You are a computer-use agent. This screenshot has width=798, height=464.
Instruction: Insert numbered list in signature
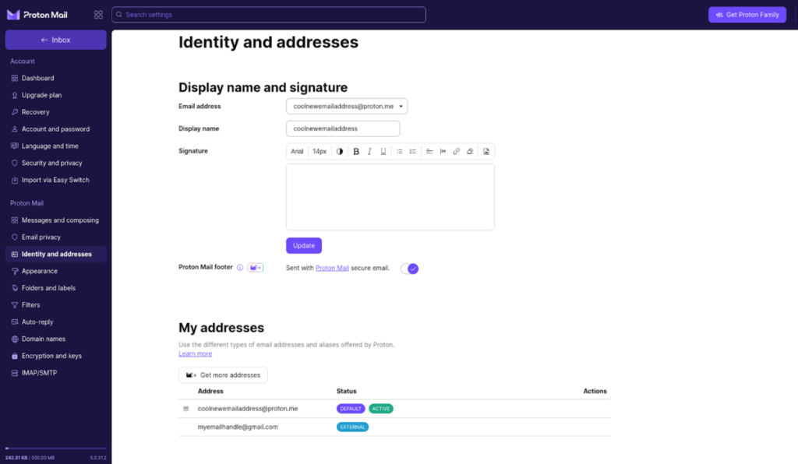413,152
